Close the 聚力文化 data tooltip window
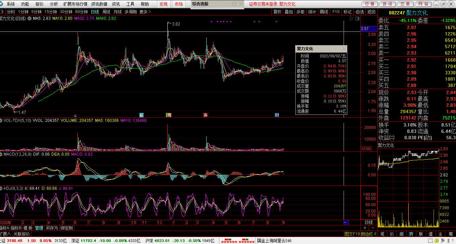This screenshot has width=456, height=244. click(344, 49)
